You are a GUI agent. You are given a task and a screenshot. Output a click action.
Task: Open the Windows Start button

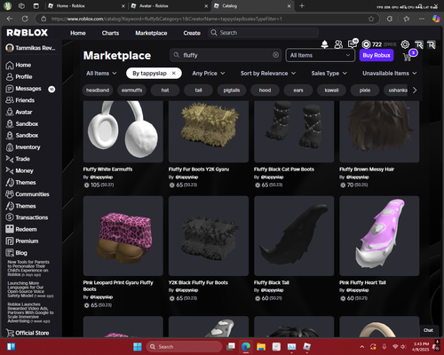138,347
